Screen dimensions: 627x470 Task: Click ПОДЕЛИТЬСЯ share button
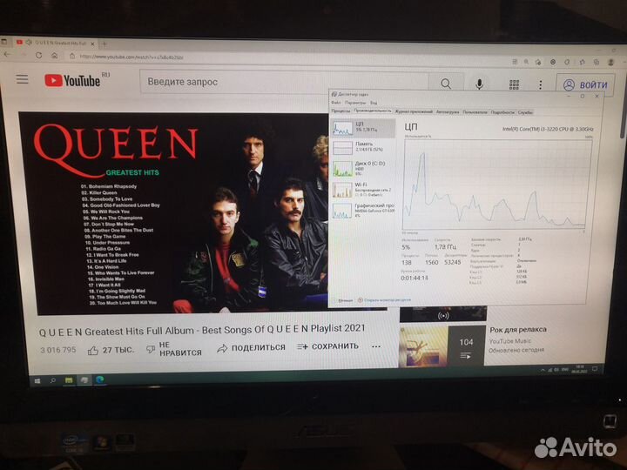pyautogui.click(x=251, y=348)
